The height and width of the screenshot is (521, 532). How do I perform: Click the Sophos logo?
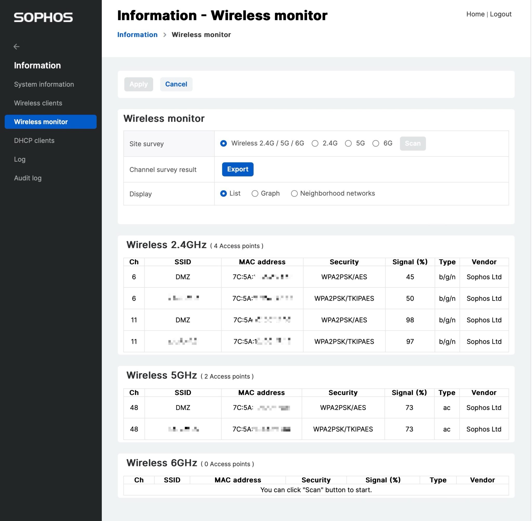click(x=43, y=17)
